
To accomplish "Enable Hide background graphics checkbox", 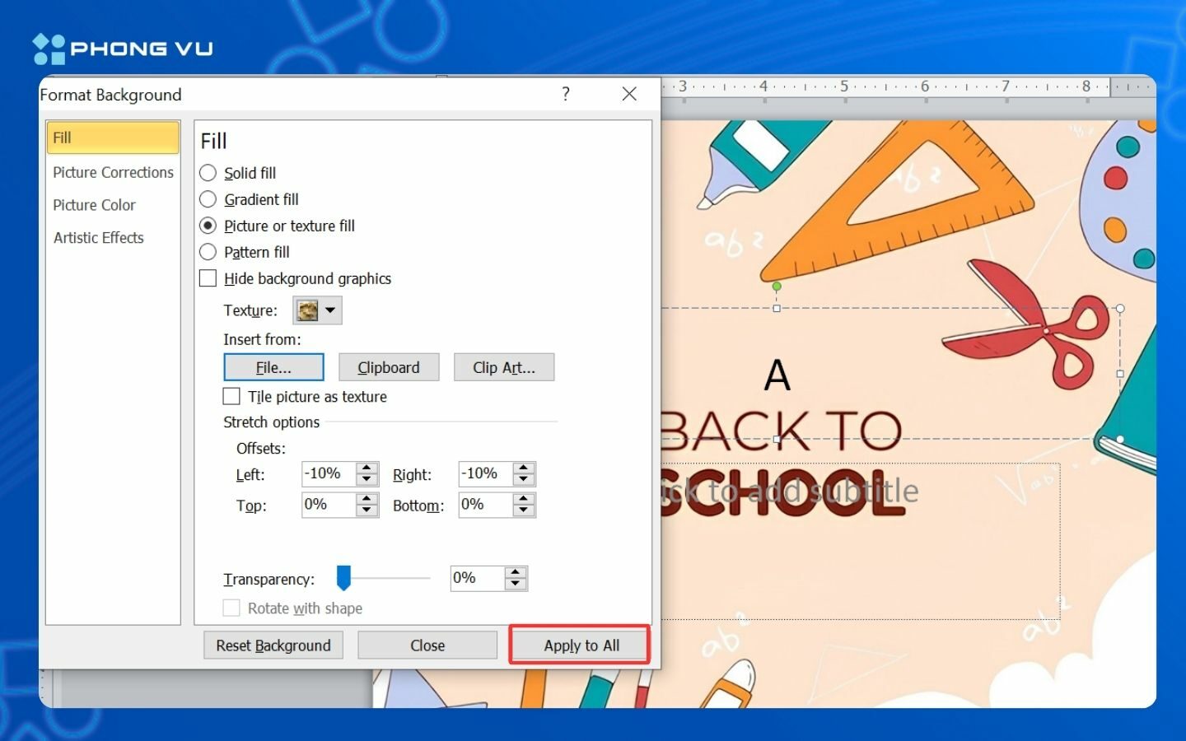I will [x=208, y=278].
